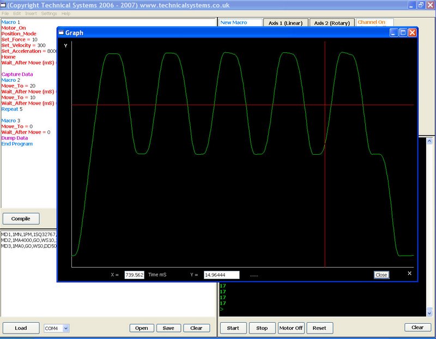
Task: Hit the Motor Off button
Action: 290,328
